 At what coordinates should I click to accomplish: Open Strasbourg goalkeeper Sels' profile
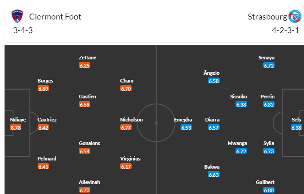[x=296, y=120]
